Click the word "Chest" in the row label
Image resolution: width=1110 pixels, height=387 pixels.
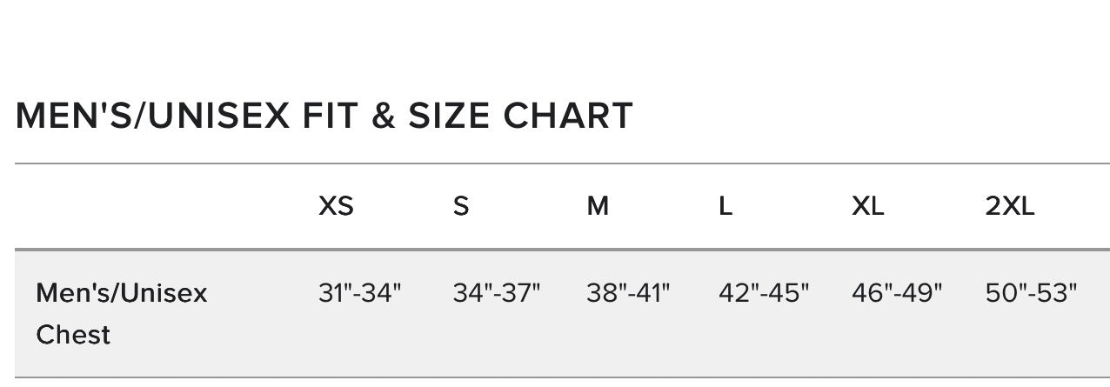[x=73, y=335]
